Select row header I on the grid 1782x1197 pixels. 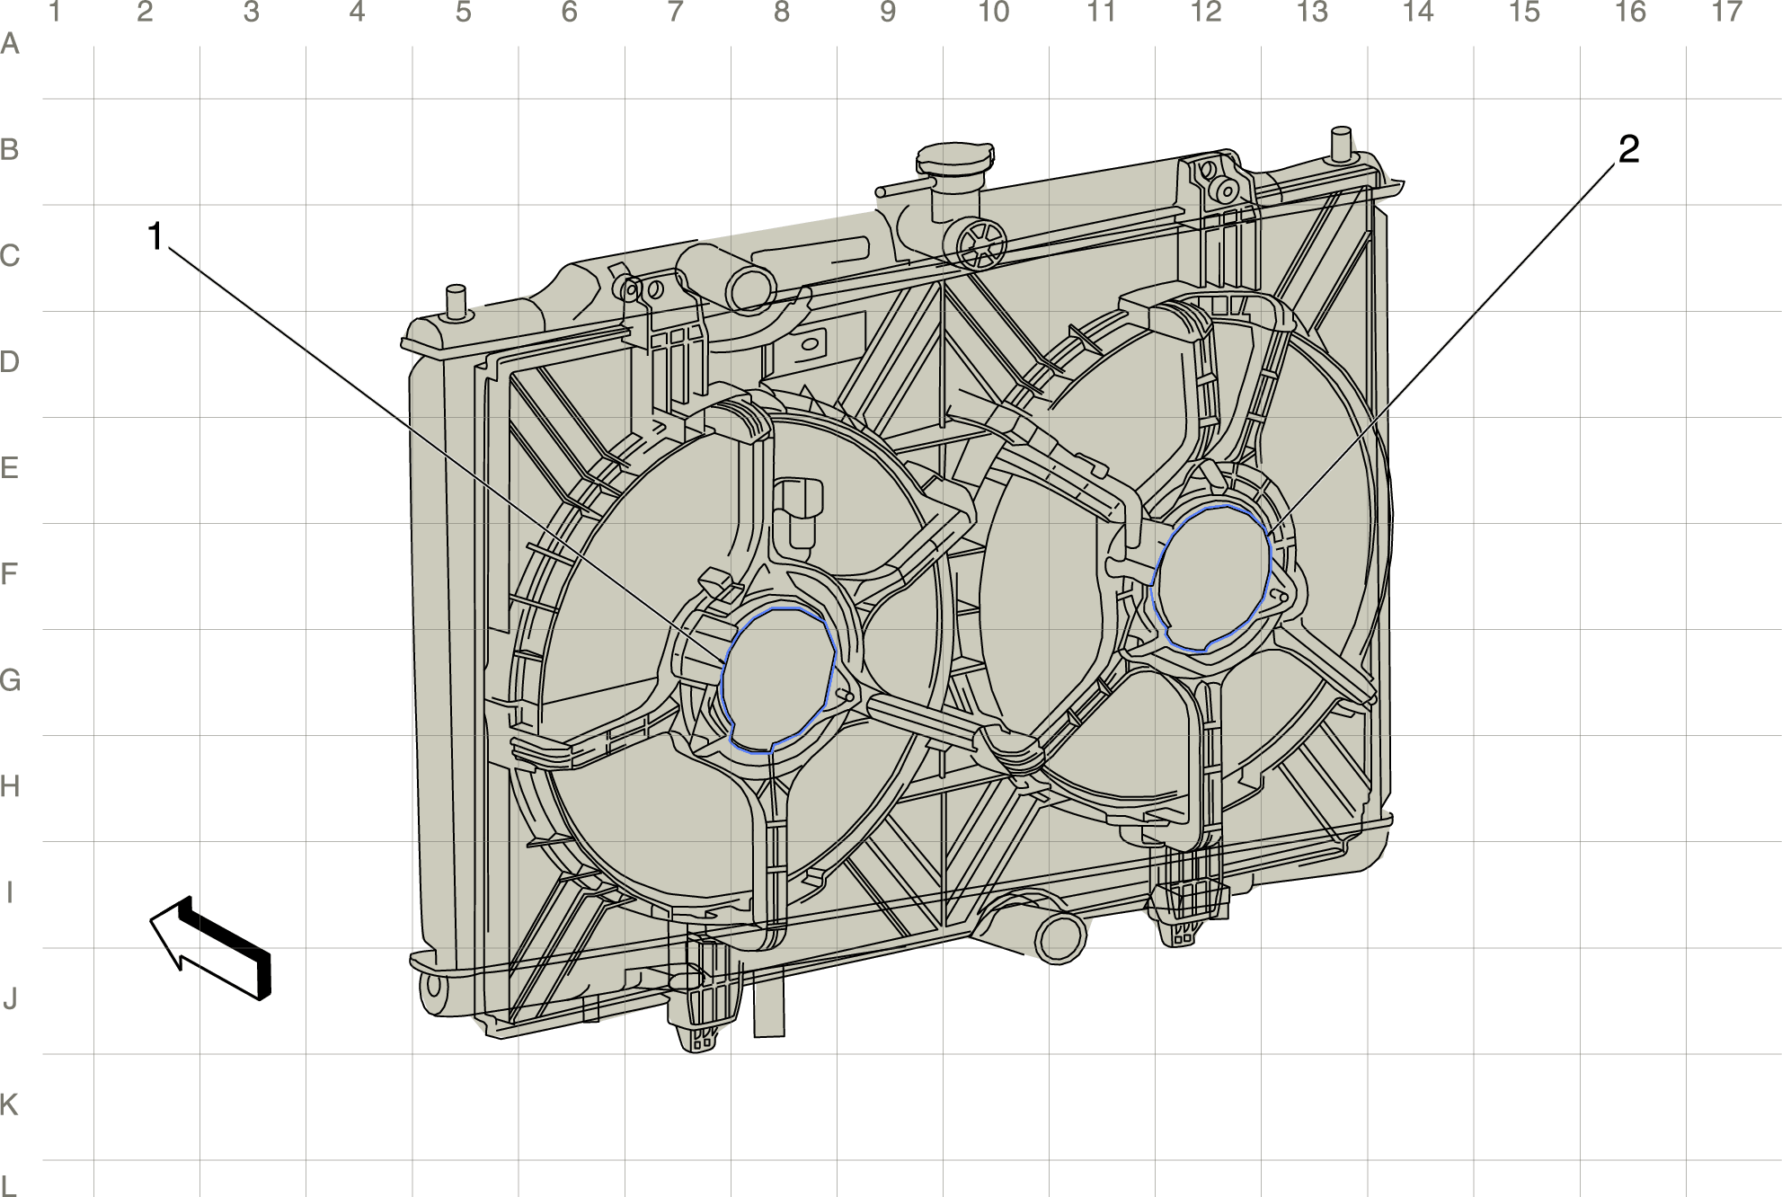point(10,892)
